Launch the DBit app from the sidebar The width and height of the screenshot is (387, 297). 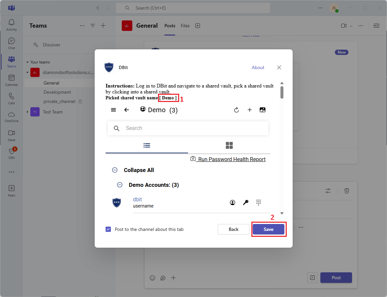pos(11,154)
